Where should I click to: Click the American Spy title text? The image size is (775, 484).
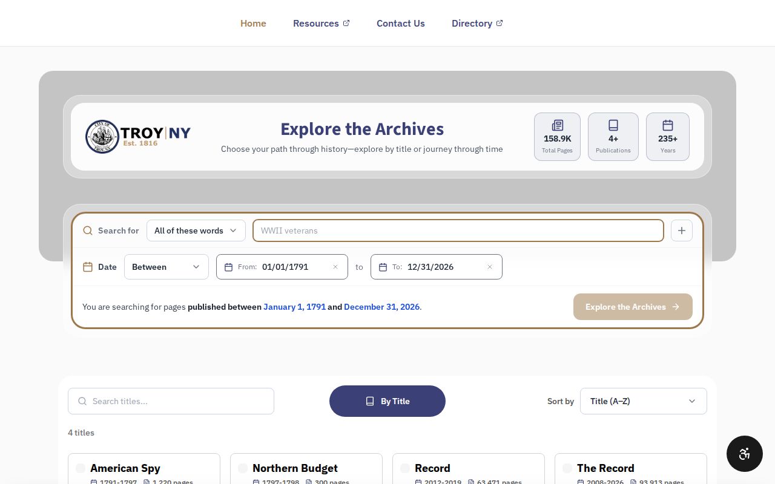pos(125,468)
